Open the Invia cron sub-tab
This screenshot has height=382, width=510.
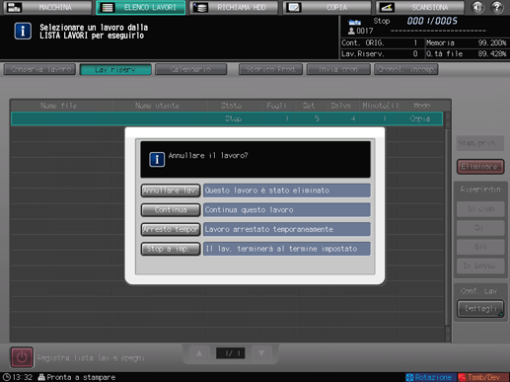(x=338, y=69)
